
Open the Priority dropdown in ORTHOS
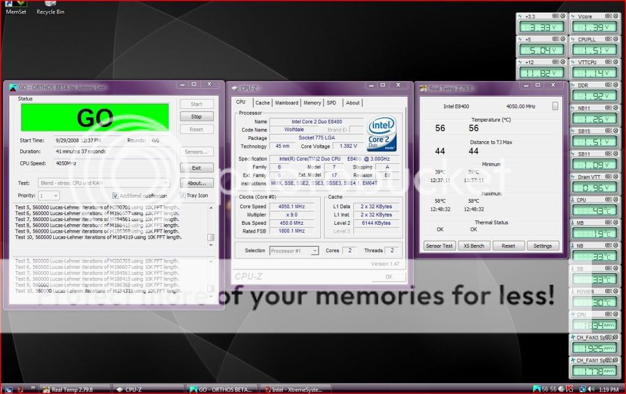[x=49, y=195]
